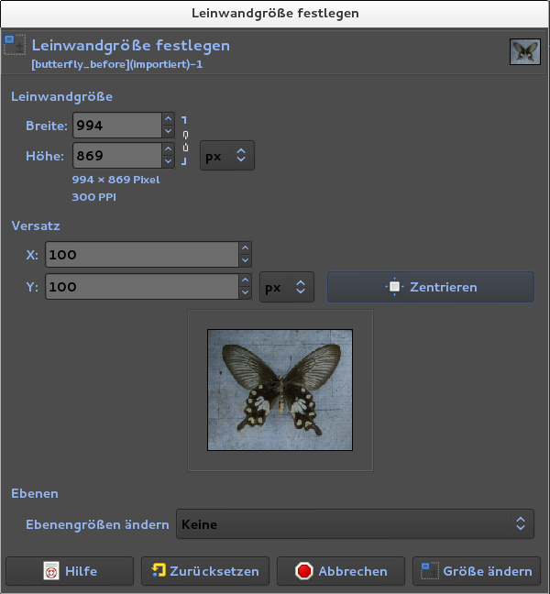Image resolution: width=550 pixels, height=594 pixels.
Task: Focus the Y offset input field
Action: tap(142, 286)
